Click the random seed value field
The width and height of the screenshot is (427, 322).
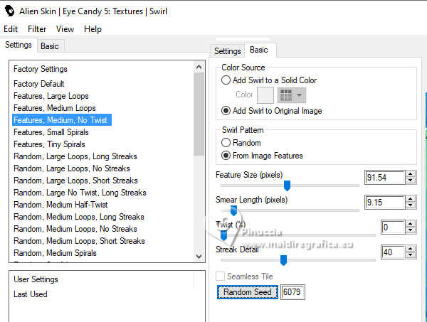[x=292, y=292]
